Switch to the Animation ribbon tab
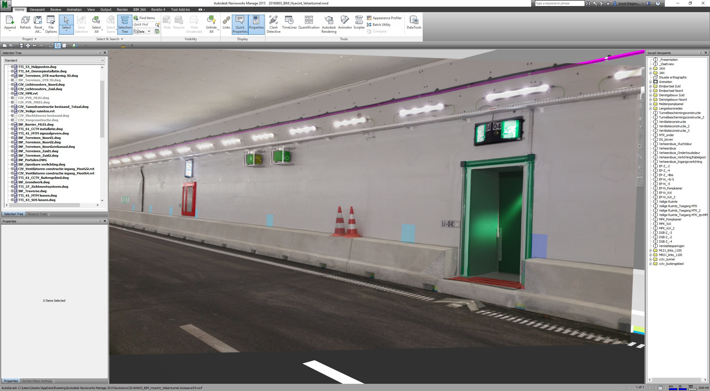This screenshot has width=710, height=391. pos(74,9)
